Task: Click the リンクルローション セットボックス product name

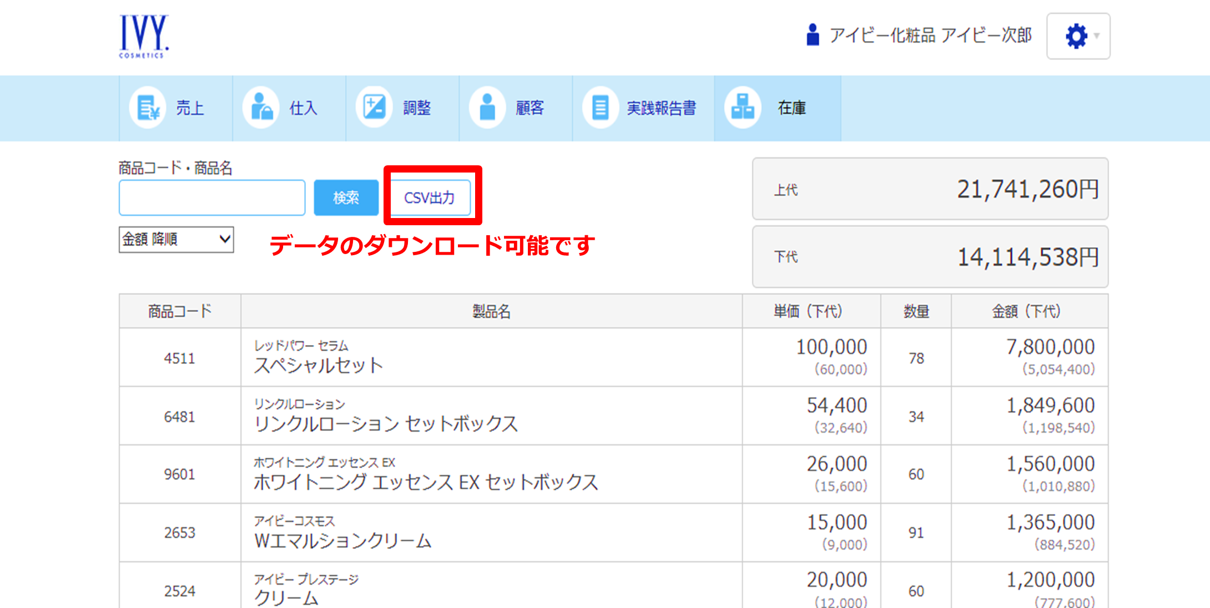Action: [386, 424]
